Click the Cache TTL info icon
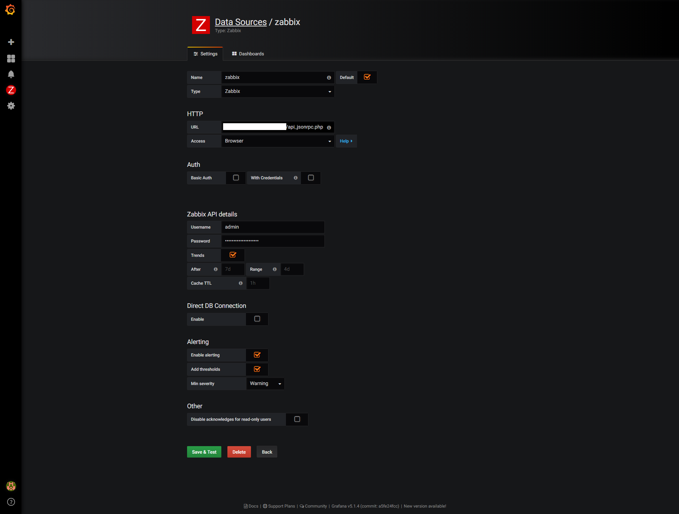 click(x=241, y=283)
